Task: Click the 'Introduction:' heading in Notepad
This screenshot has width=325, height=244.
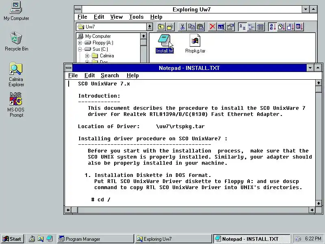Action: [99, 96]
